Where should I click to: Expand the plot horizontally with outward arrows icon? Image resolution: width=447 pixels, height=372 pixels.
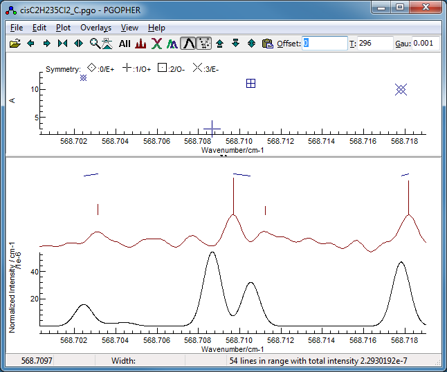tap(78, 44)
